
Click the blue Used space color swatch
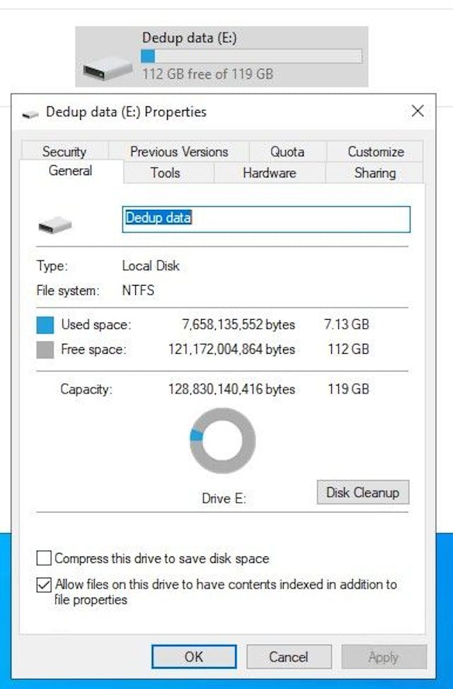click(45, 325)
